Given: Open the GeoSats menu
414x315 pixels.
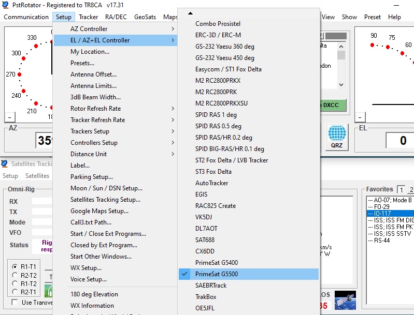Looking at the screenshot, I should [x=145, y=17].
